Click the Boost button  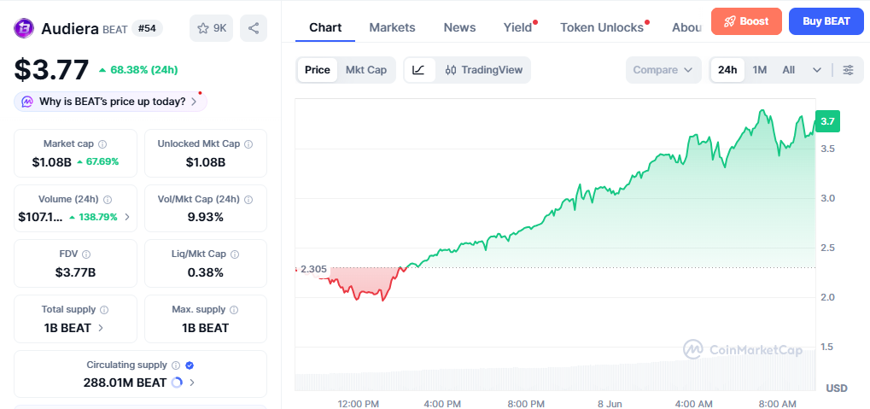click(x=746, y=21)
